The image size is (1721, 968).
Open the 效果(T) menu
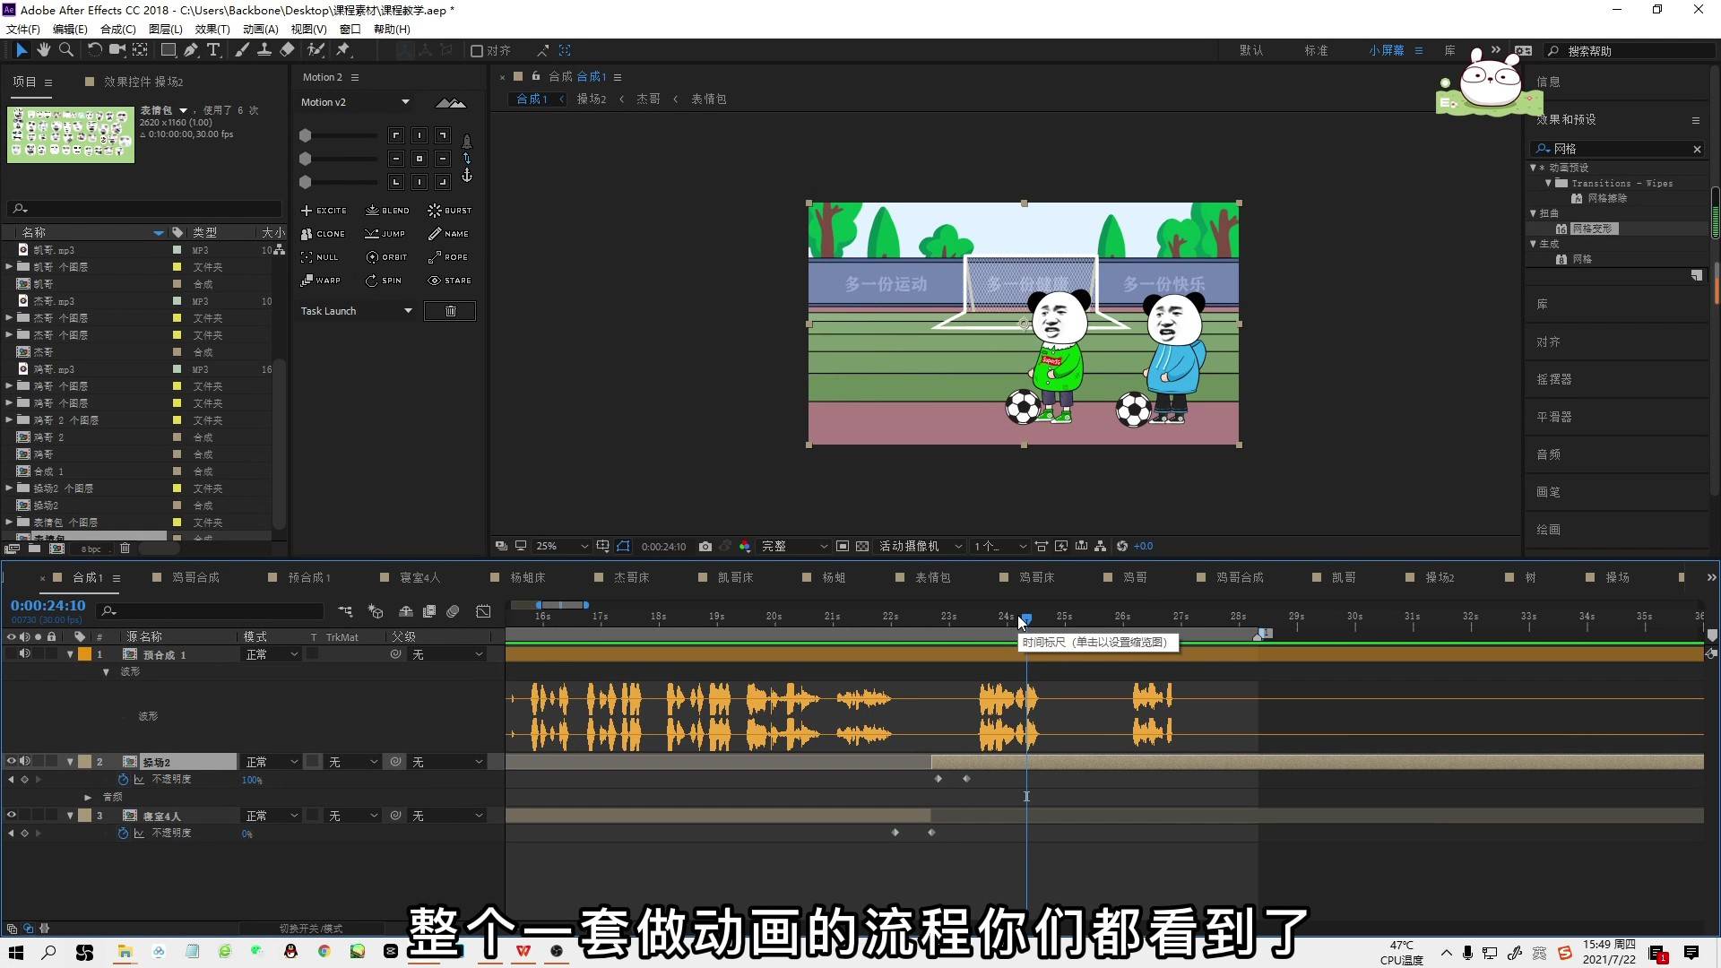(212, 29)
